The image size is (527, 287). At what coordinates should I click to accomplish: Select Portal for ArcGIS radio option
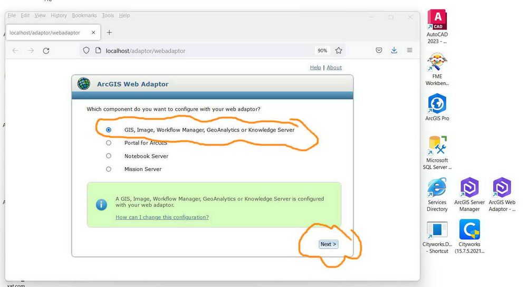coord(109,143)
